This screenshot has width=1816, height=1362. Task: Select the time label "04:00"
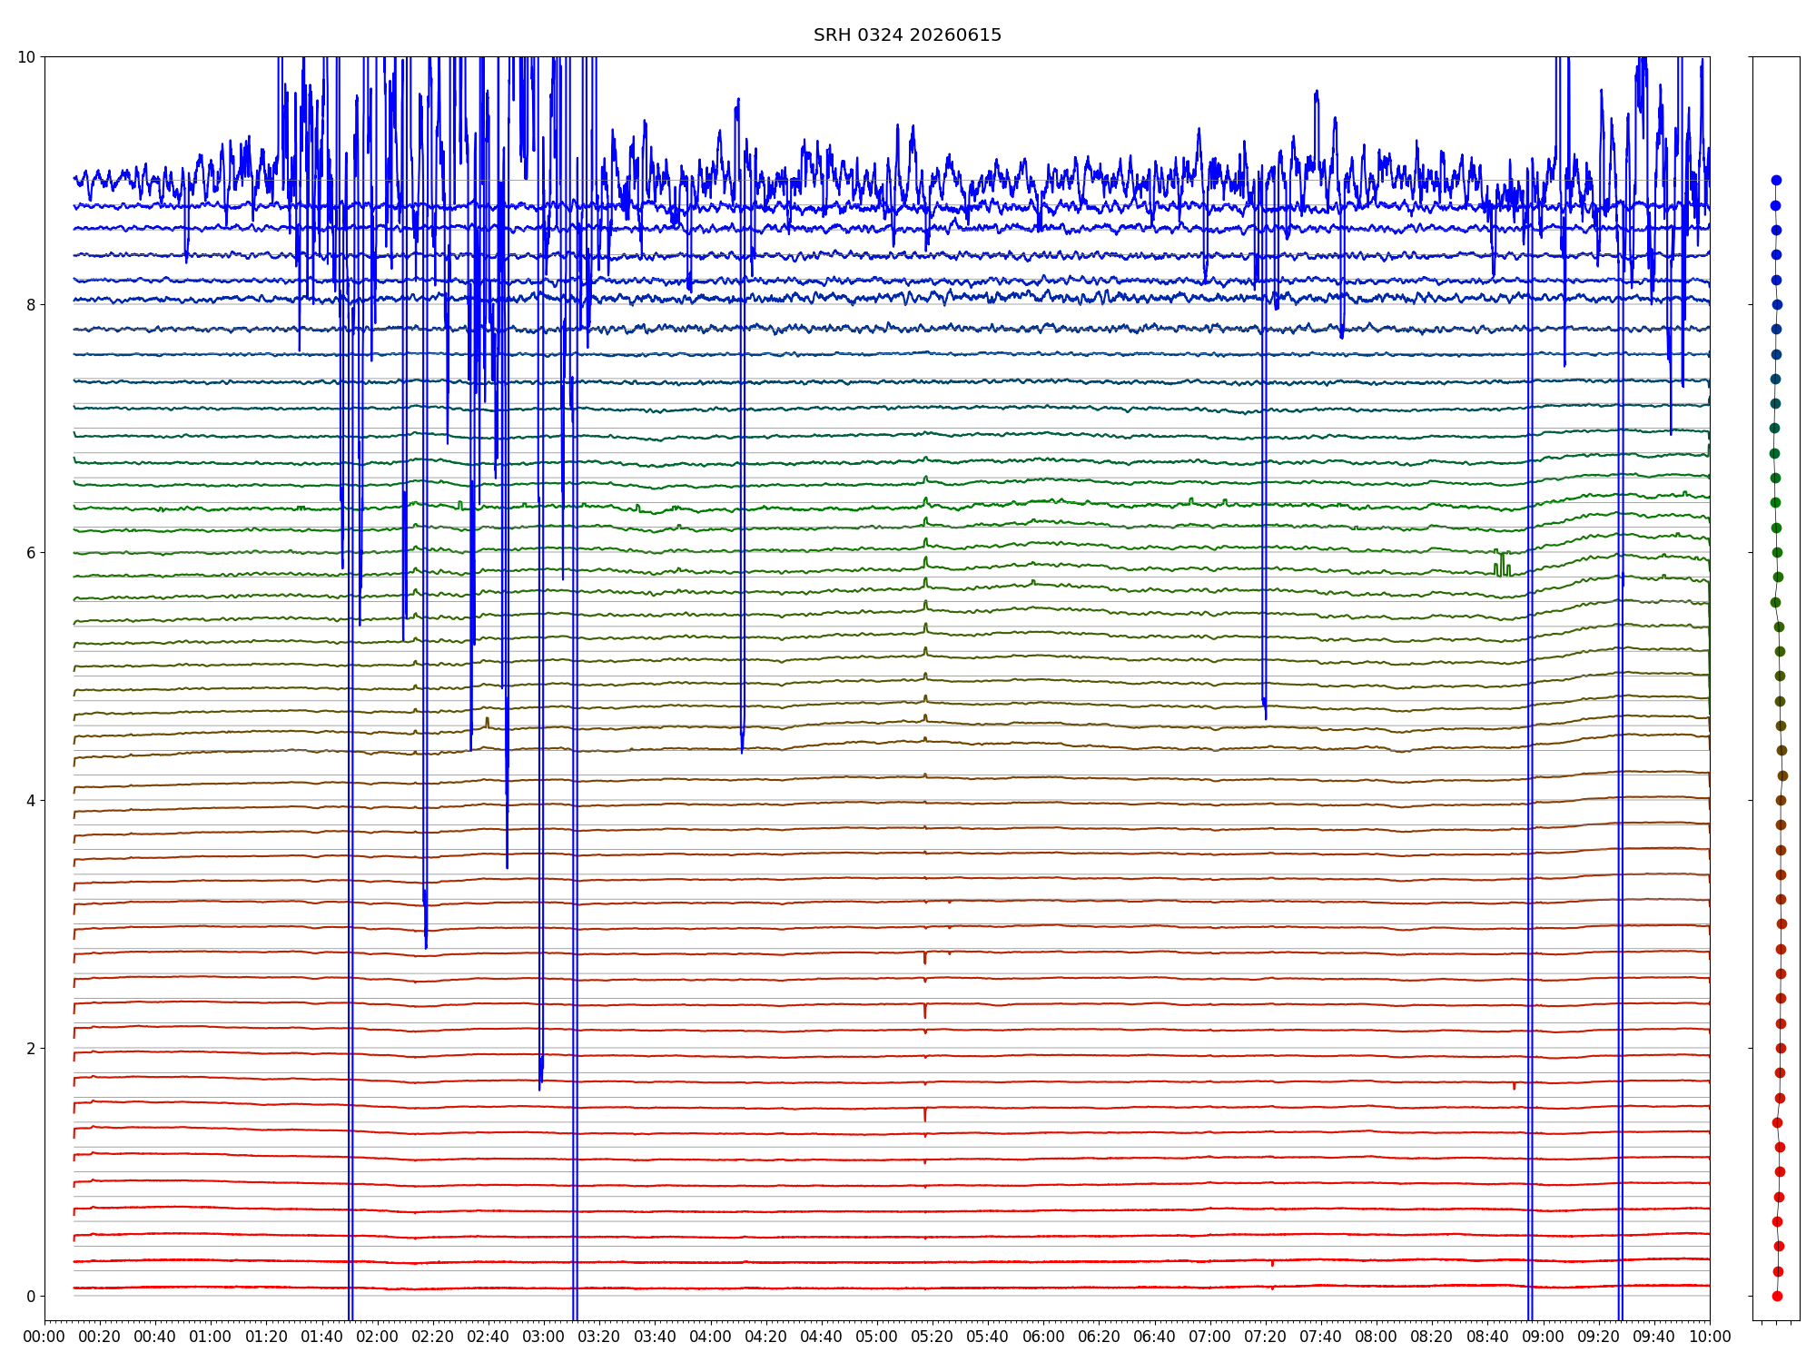[x=711, y=1337]
